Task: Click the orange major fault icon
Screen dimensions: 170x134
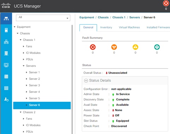Action: [x=114, y=47]
